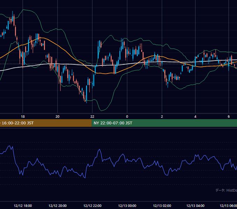Click the 12/12 20:00 time label
Image resolution: width=237 pixels, height=209 pixels.
[x=58, y=206]
